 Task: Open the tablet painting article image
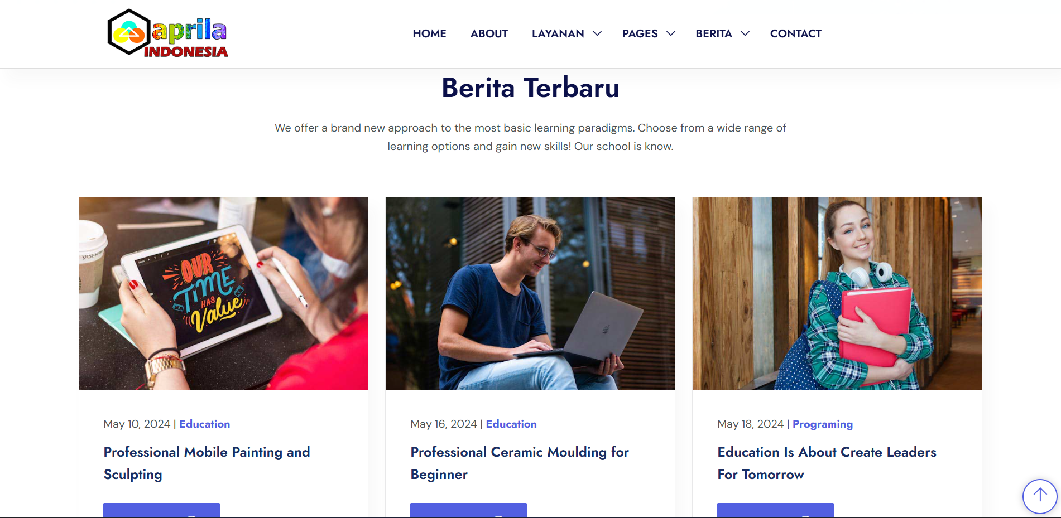223,293
